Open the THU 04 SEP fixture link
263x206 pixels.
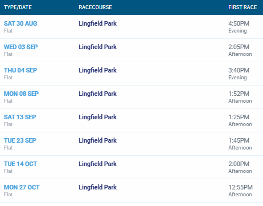click(20, 70)
